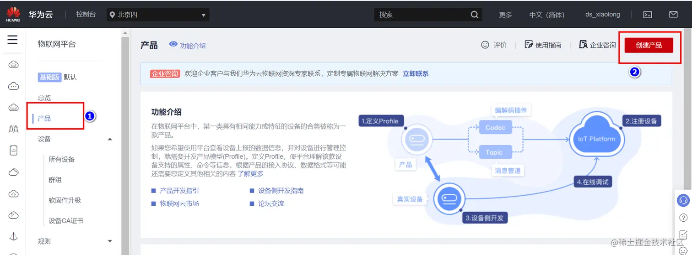Click the 4.在线调试 step label
Viewport: 692px width, 255px height.
593,182
